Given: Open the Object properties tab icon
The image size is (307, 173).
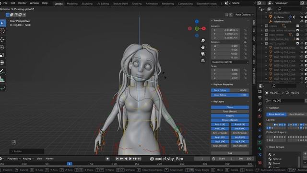Looking at the screenshot, I should tap(260, 124).
